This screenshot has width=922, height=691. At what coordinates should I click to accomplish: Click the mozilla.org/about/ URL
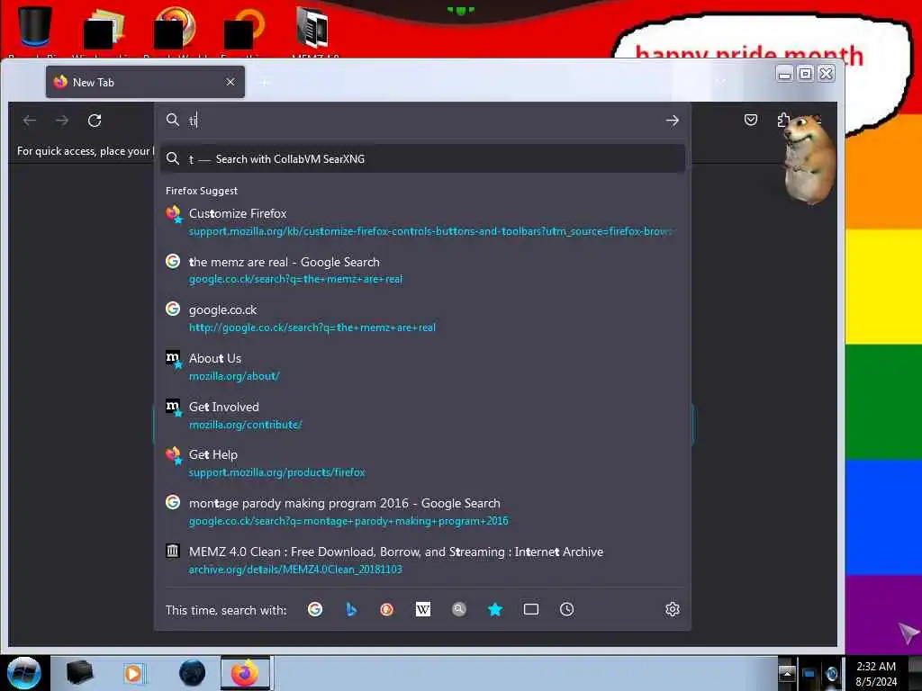[x=234, y=376]
